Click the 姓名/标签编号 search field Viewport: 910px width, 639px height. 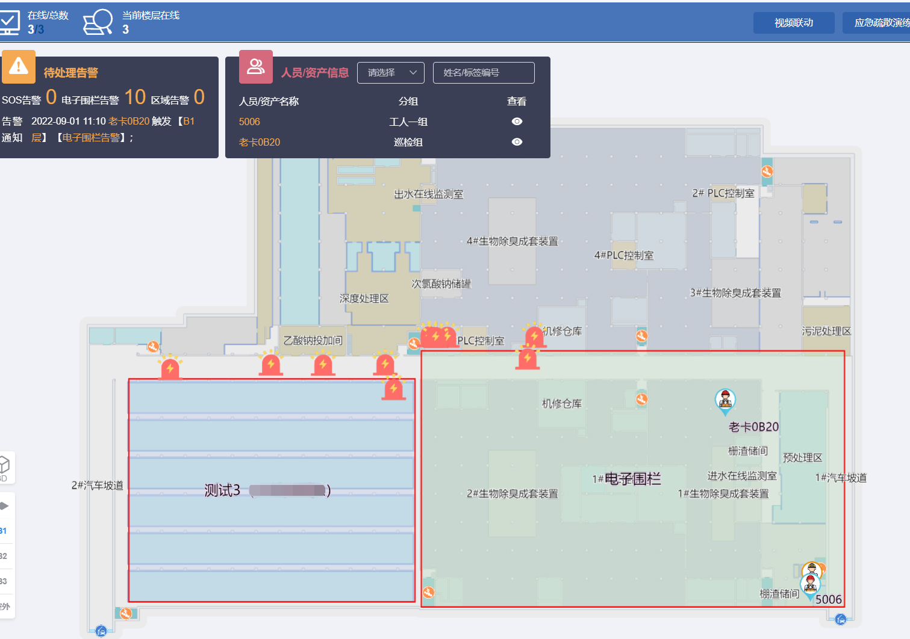(x=483, y=73)
